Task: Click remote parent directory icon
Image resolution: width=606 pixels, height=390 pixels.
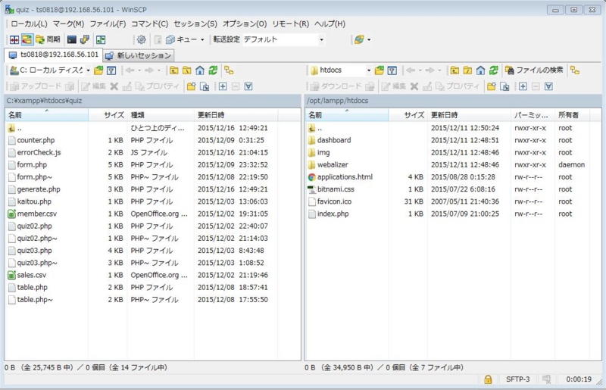Action: pos(454,70)
